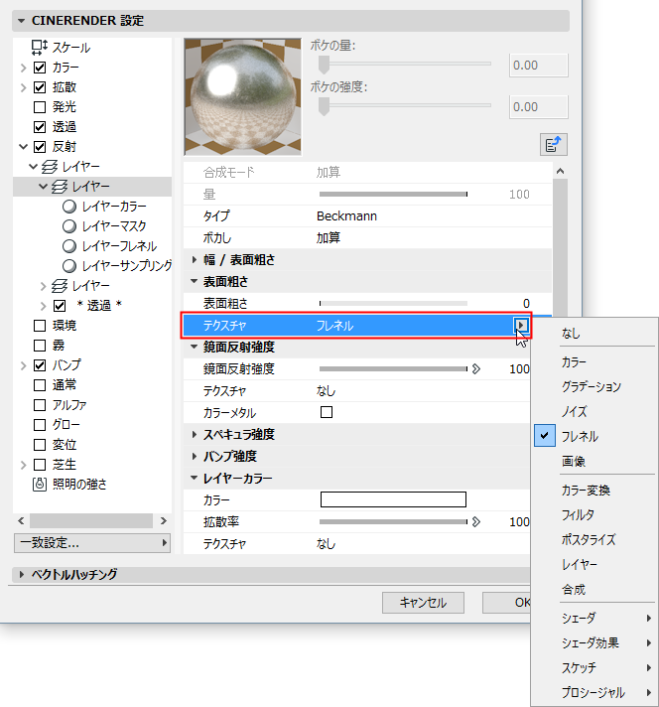Enable the アルファ channel checkbox

pos(40,405)
